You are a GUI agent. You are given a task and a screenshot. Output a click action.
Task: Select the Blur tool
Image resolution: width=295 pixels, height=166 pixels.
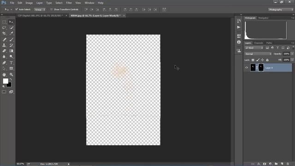(x=4, y=56)
